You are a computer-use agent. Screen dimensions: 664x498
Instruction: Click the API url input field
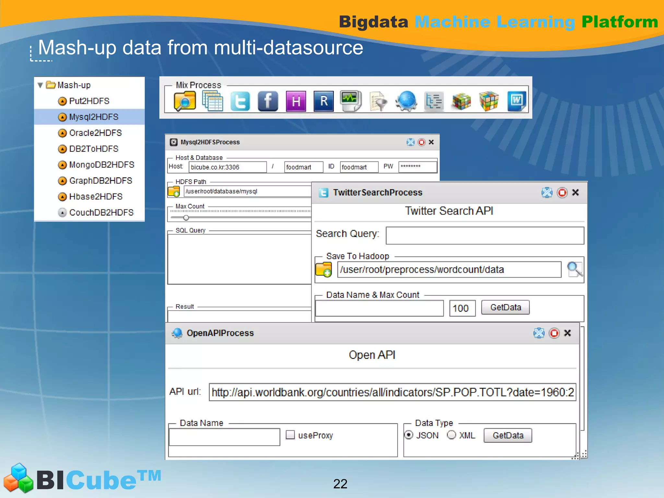click(x=392, y=392)
